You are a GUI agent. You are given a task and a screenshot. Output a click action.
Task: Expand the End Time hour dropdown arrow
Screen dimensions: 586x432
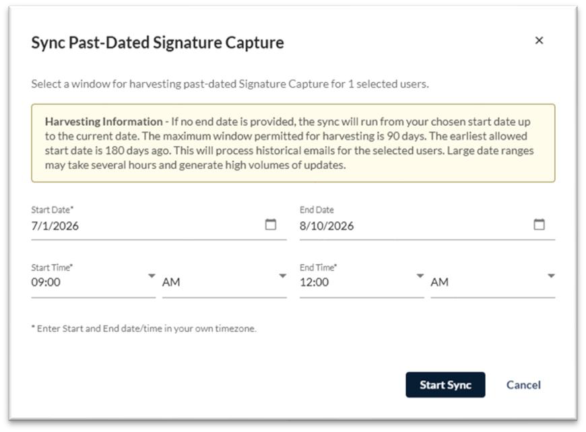click(420, 276)
